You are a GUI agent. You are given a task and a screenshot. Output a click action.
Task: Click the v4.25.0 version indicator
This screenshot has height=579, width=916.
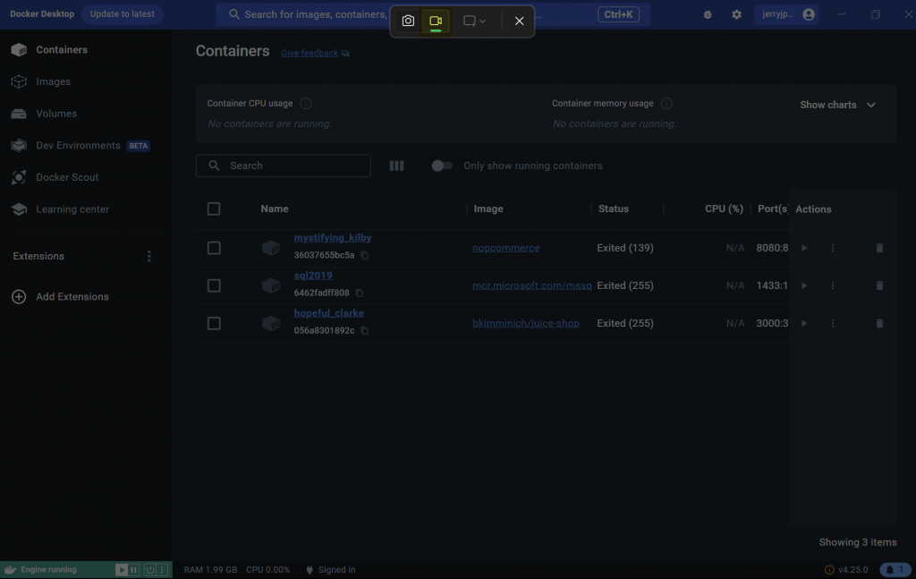pyautogui.click(x=846, y=570)
